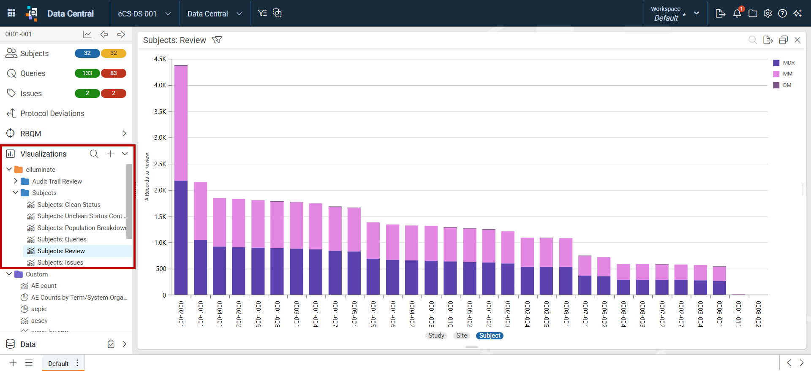Expand the Audit Trail Review folder
The width and height of the screenshot is (811, 371).
(16, 181)
